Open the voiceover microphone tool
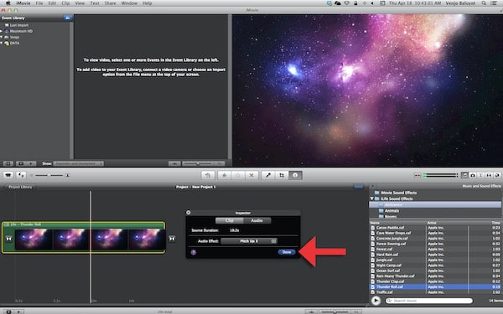The height and width of the screenshot is (314, 503). 268,175
